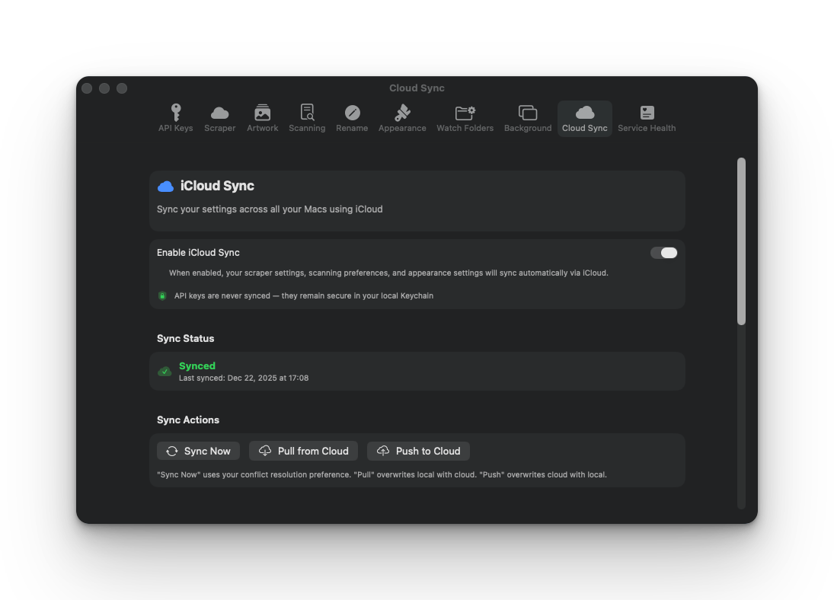Open the Appearance settings icon

tap(402, 112)
